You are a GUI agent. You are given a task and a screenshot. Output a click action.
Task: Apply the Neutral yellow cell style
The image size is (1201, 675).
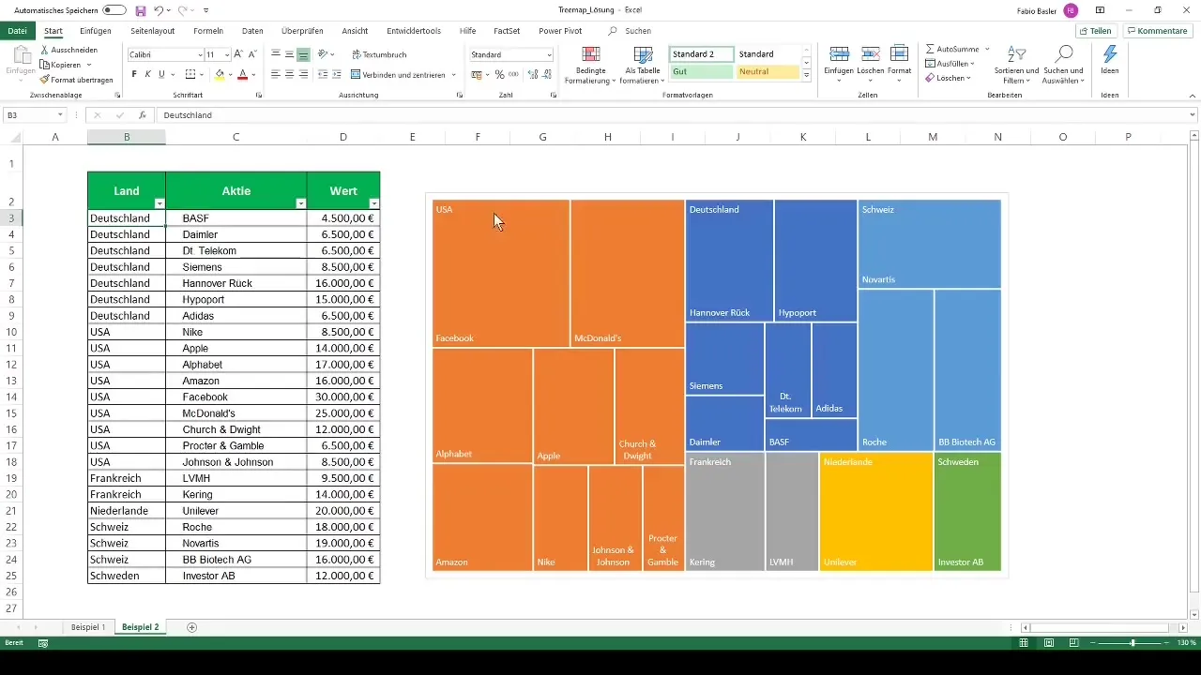click(768, 71)
